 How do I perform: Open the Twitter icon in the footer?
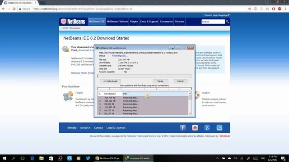pos(219,128)
